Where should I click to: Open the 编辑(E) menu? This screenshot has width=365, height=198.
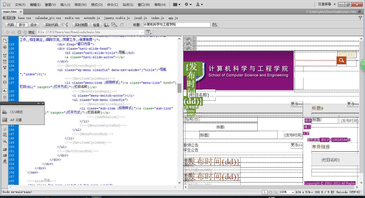[35, 5]
